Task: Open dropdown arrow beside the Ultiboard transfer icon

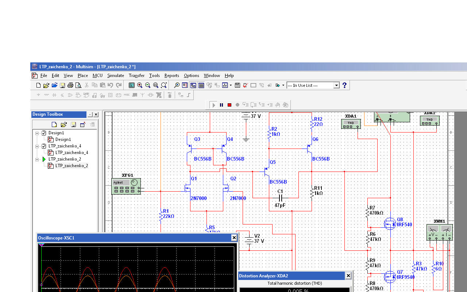Action: 283,85
